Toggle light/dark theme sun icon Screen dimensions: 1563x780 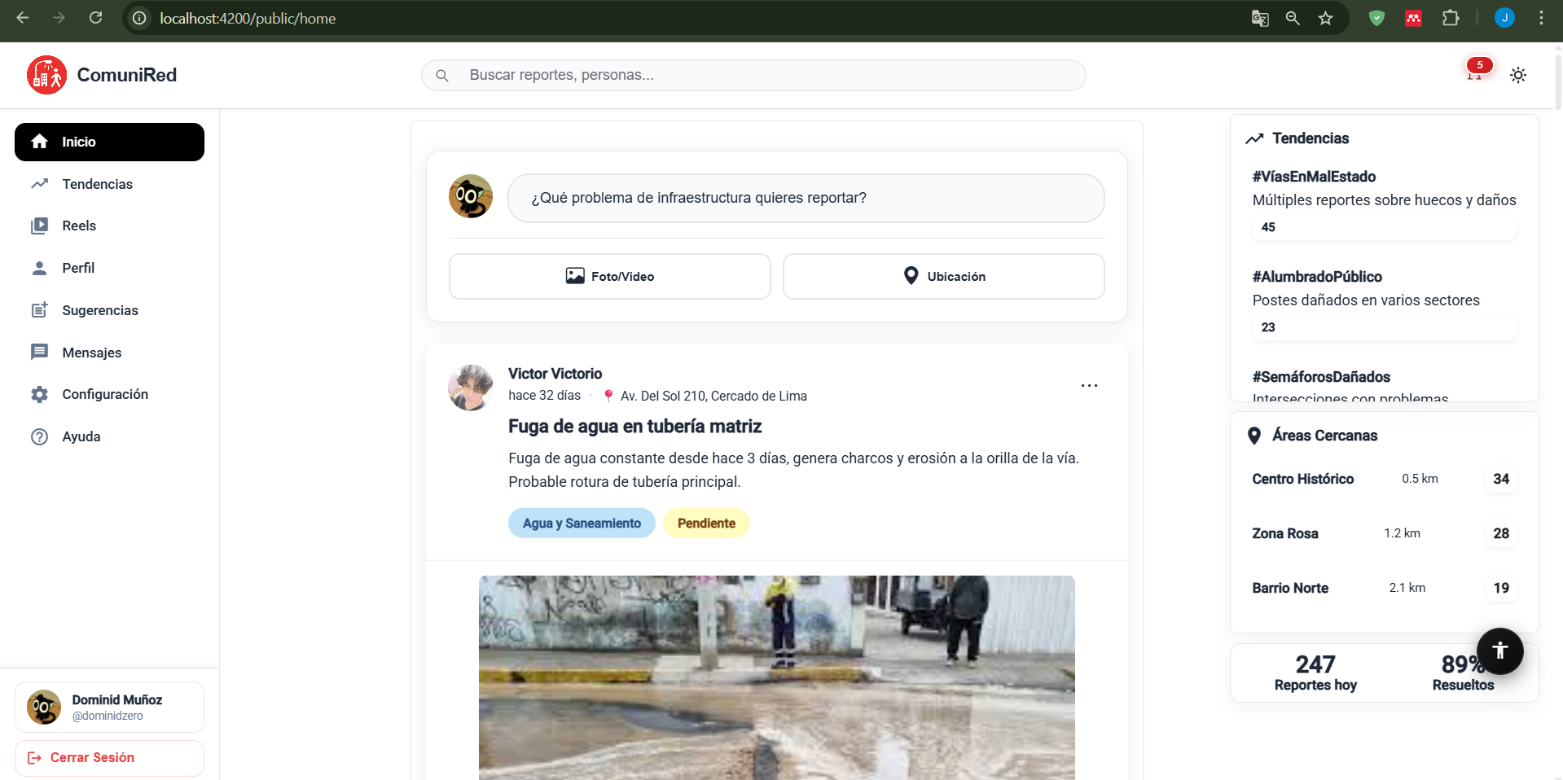click(1518, 75)
